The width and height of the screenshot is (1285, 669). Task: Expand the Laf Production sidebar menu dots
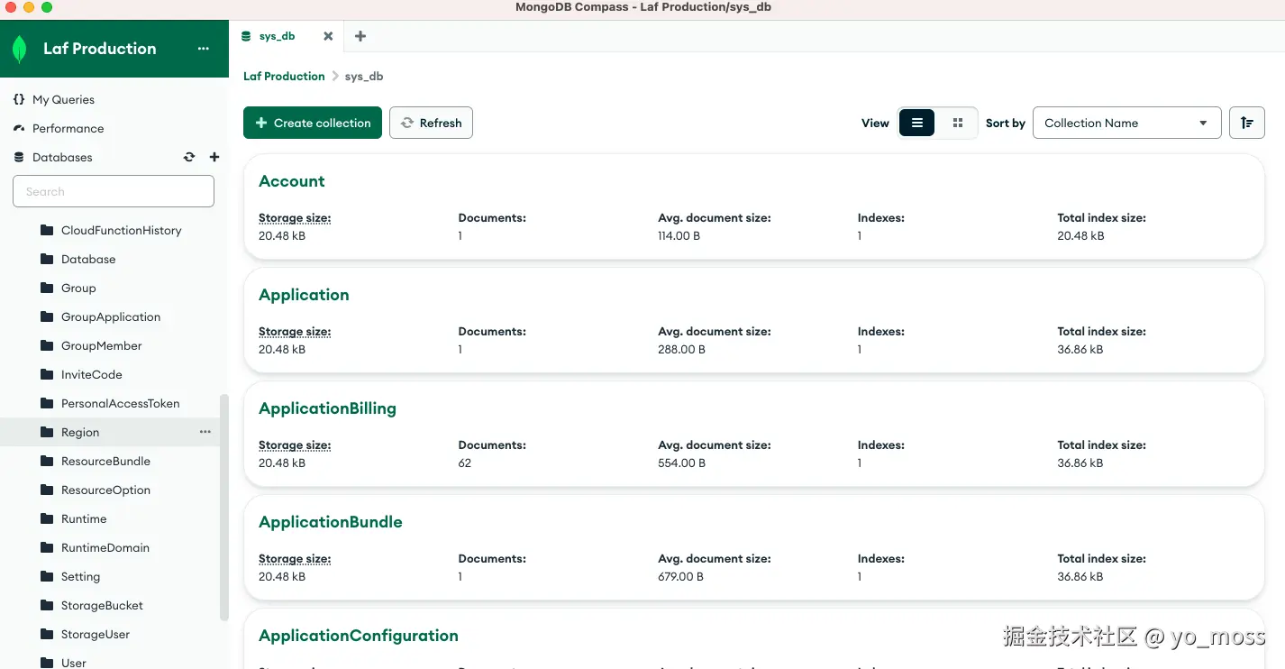coord(202,48)
